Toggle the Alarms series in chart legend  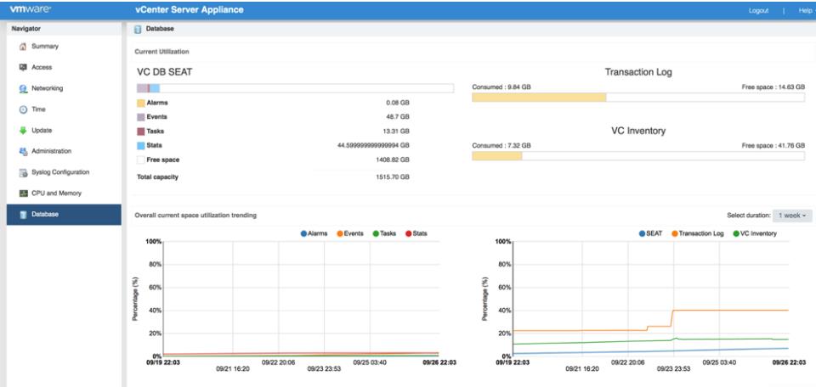point(314,233)
